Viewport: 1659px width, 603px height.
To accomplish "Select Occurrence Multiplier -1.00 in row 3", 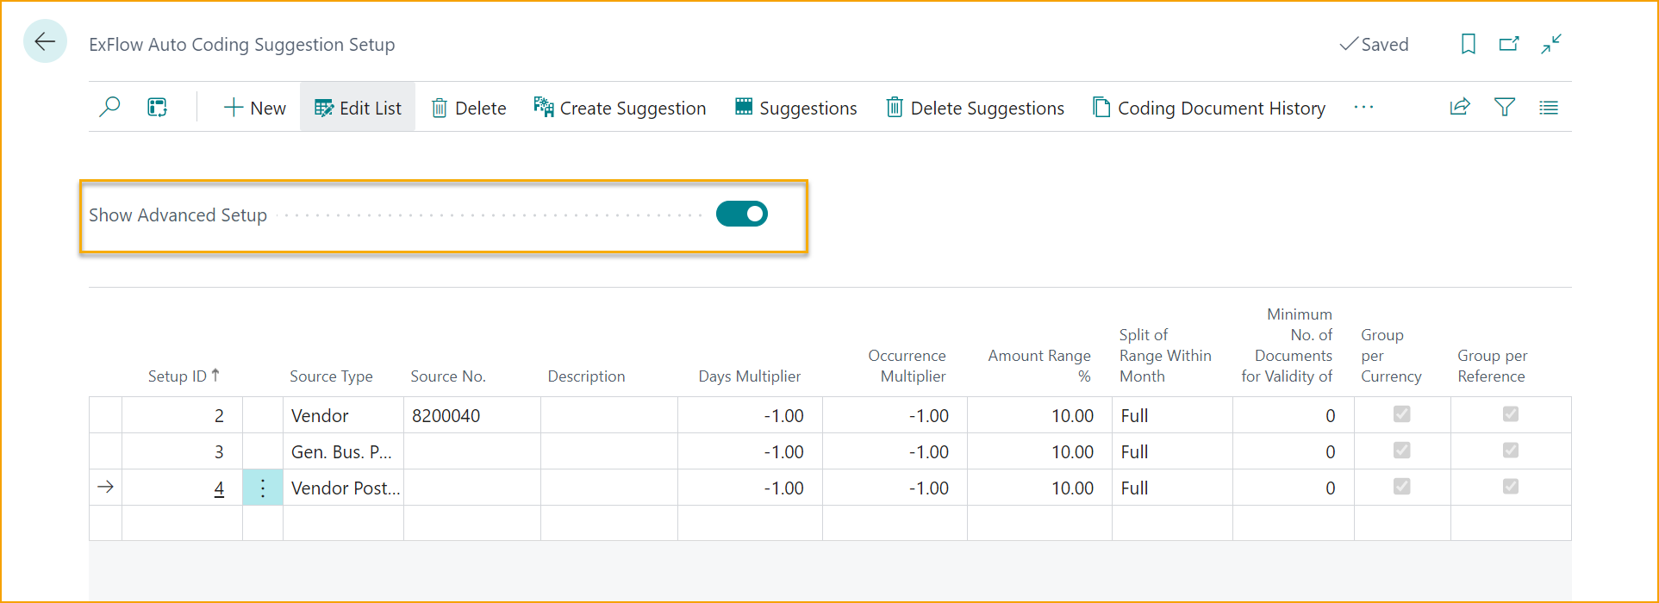I will pos(895,451).
